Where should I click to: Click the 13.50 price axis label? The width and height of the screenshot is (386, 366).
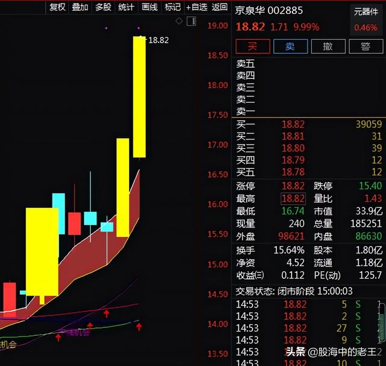[218, 354]
